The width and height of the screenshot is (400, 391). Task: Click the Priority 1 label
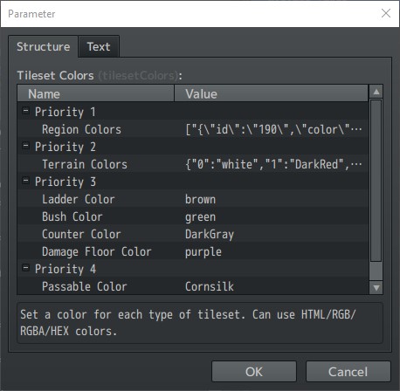[66, 112]
